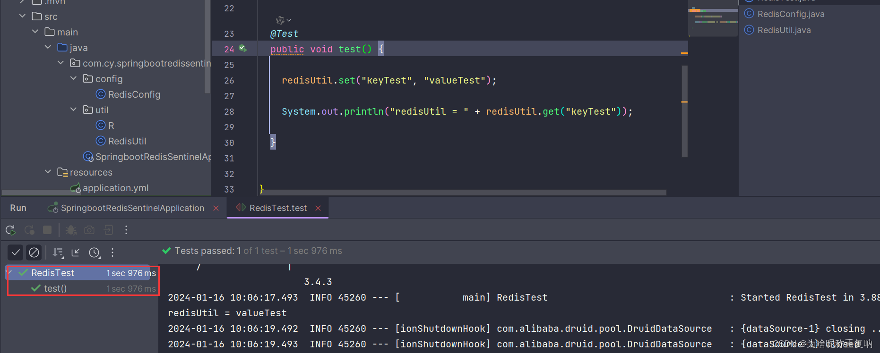Select the config package folder

(103, 79)
